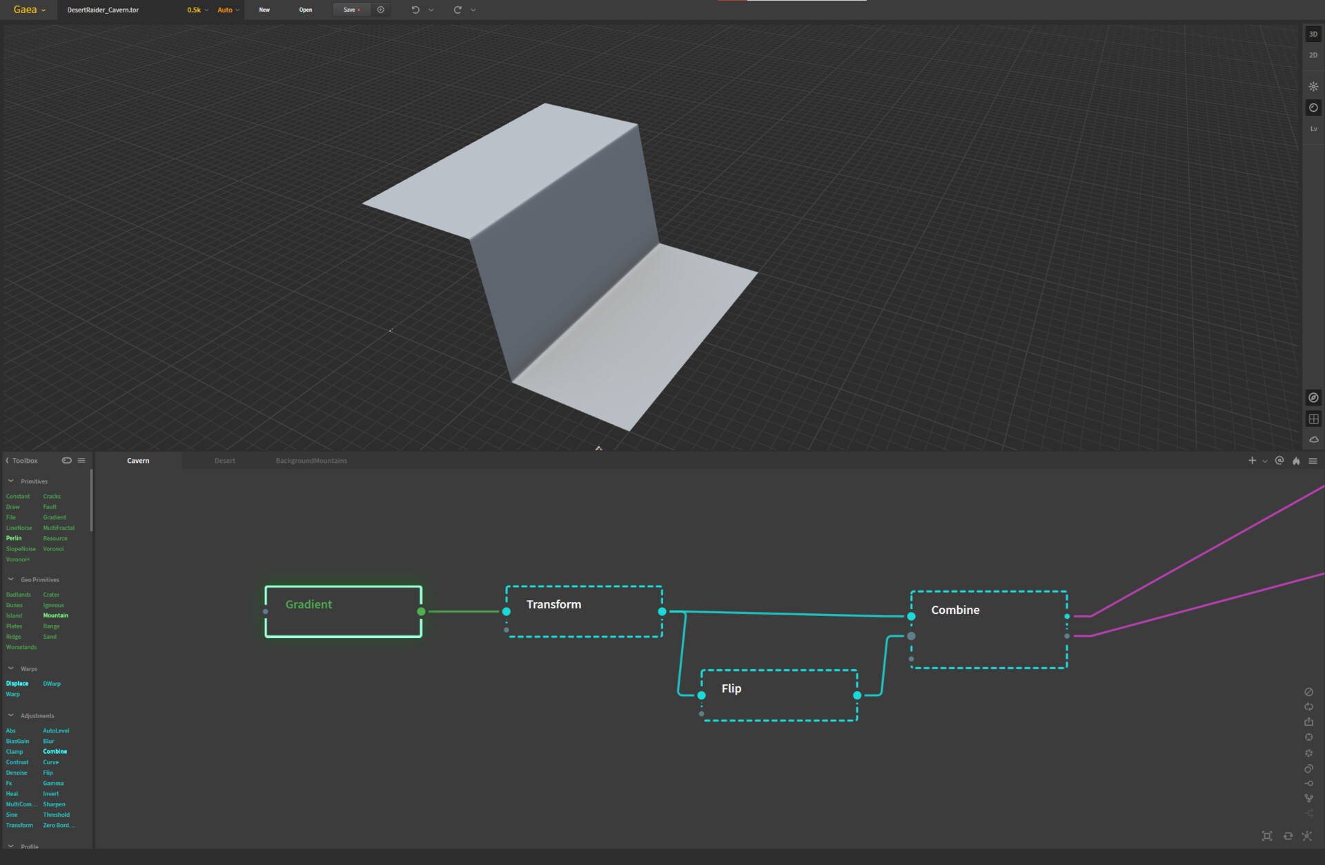Open the resolution dropdown showing 0.5k
Screen dimensions: 1325x865
(195, 10)
